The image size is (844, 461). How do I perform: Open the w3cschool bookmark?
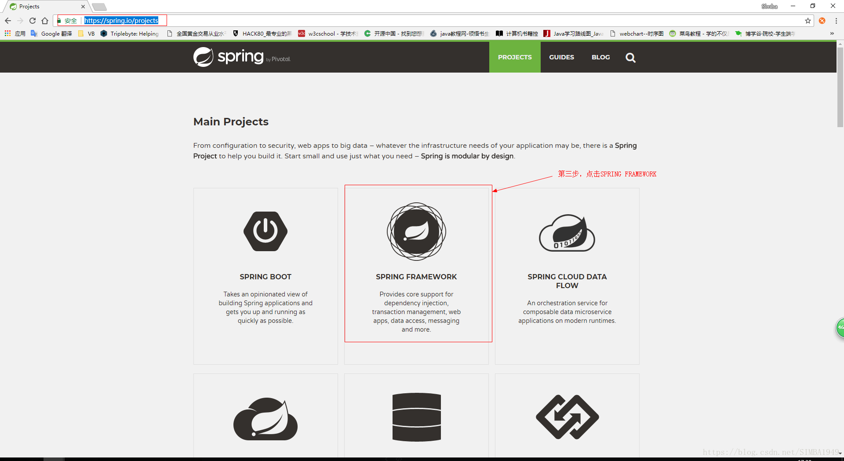pos(328,33)
